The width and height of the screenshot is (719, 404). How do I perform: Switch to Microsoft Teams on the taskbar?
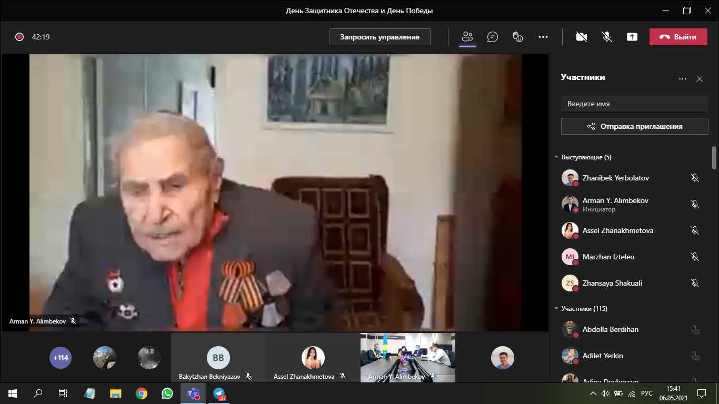coord(193,393)
